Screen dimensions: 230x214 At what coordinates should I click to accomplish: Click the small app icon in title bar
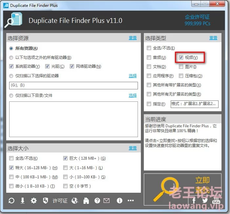point(6,6)
